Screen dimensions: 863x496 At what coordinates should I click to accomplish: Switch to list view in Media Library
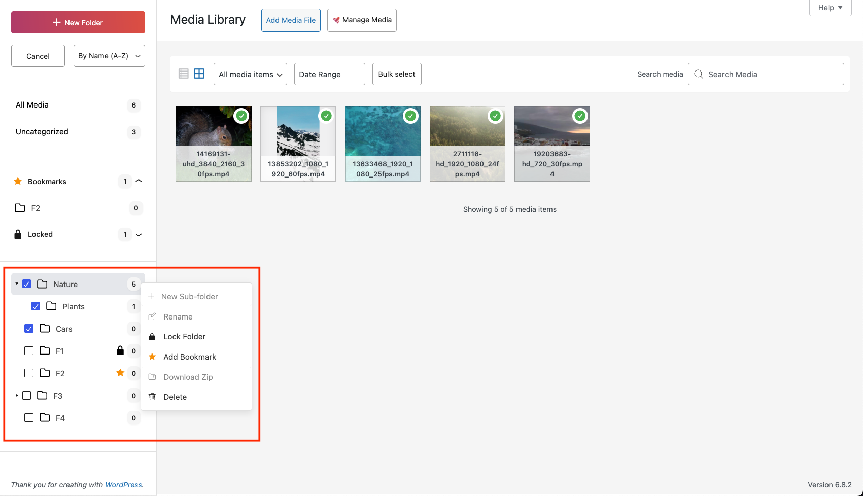click(x=183, y=74)
